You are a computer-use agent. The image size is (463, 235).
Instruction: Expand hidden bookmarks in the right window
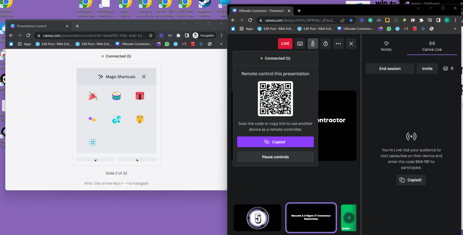click(455, 28)
